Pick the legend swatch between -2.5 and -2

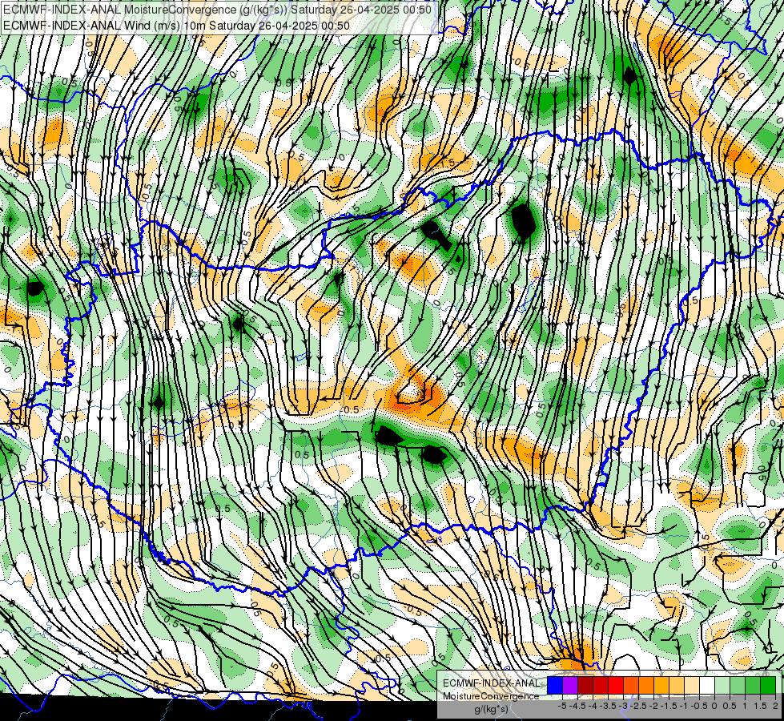(646, 685)
